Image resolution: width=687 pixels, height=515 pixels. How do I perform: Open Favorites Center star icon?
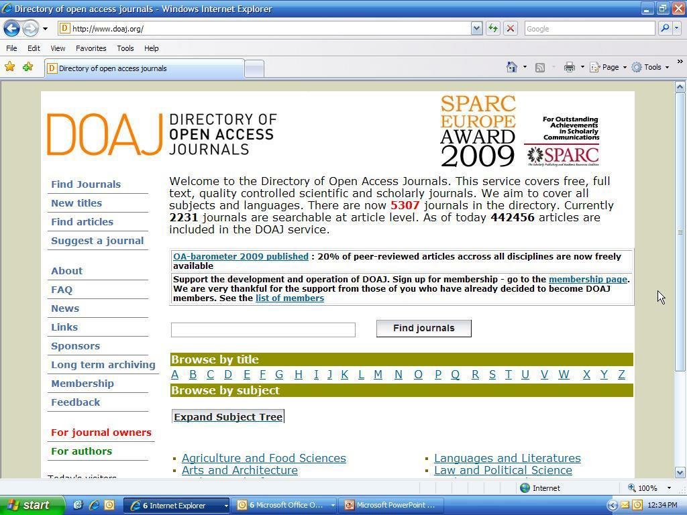coord(9,66)
